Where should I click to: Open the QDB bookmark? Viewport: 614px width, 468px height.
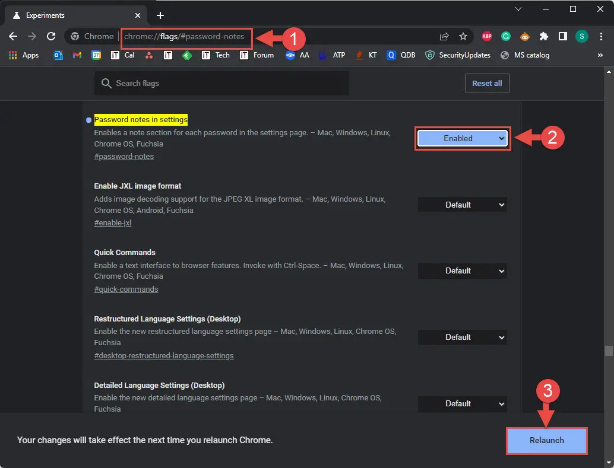coord(401,55)
